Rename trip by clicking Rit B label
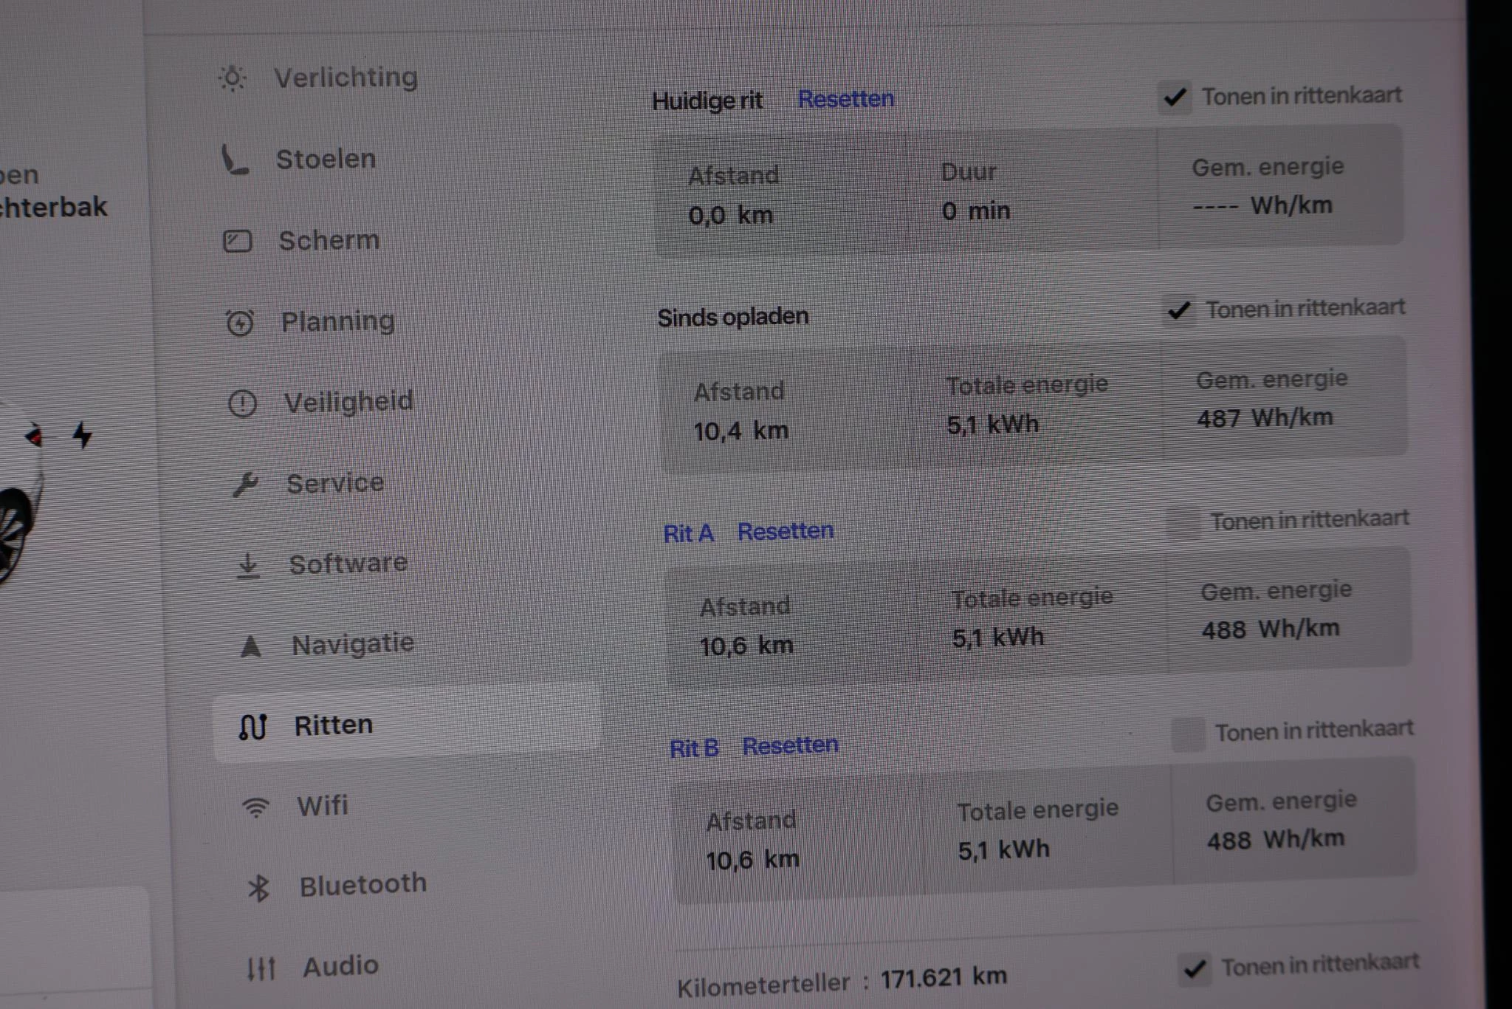The width and height of the screenshot is (1512, 1009). point(693,748)
